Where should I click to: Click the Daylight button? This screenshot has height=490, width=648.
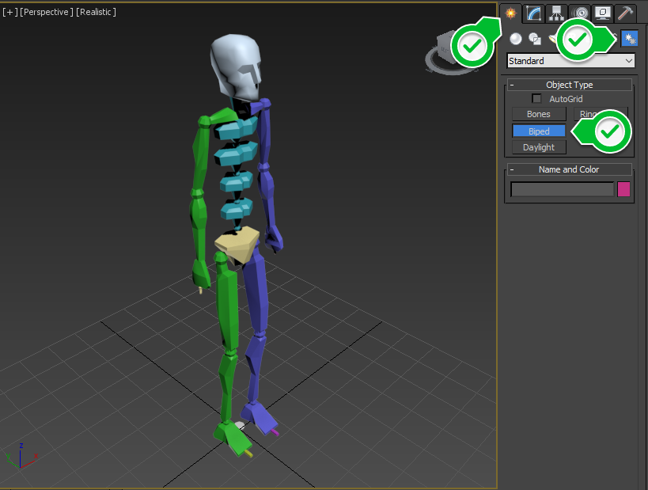[x=539, y=147]
